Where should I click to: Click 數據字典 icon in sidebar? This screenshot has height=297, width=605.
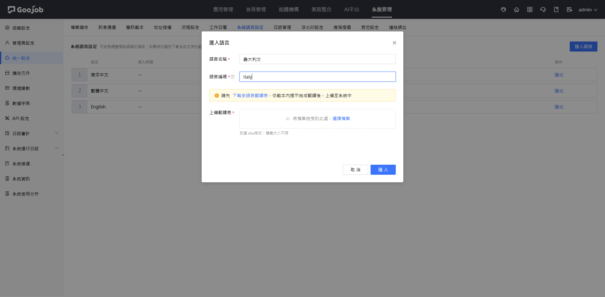pos(7,103)
